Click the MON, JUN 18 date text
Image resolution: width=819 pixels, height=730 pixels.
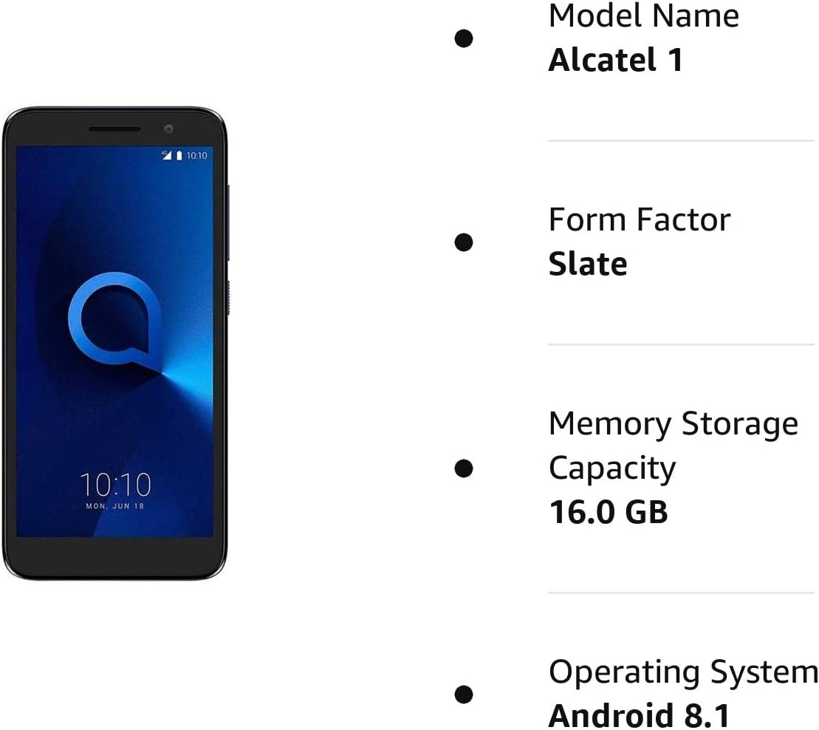pos(115,506)
